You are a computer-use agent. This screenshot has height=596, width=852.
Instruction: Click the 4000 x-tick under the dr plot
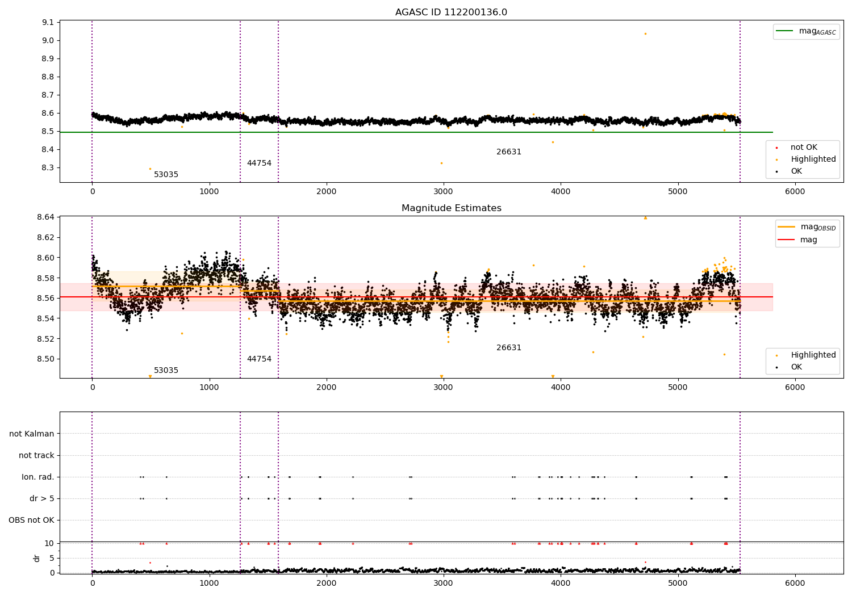coord(561,583)
